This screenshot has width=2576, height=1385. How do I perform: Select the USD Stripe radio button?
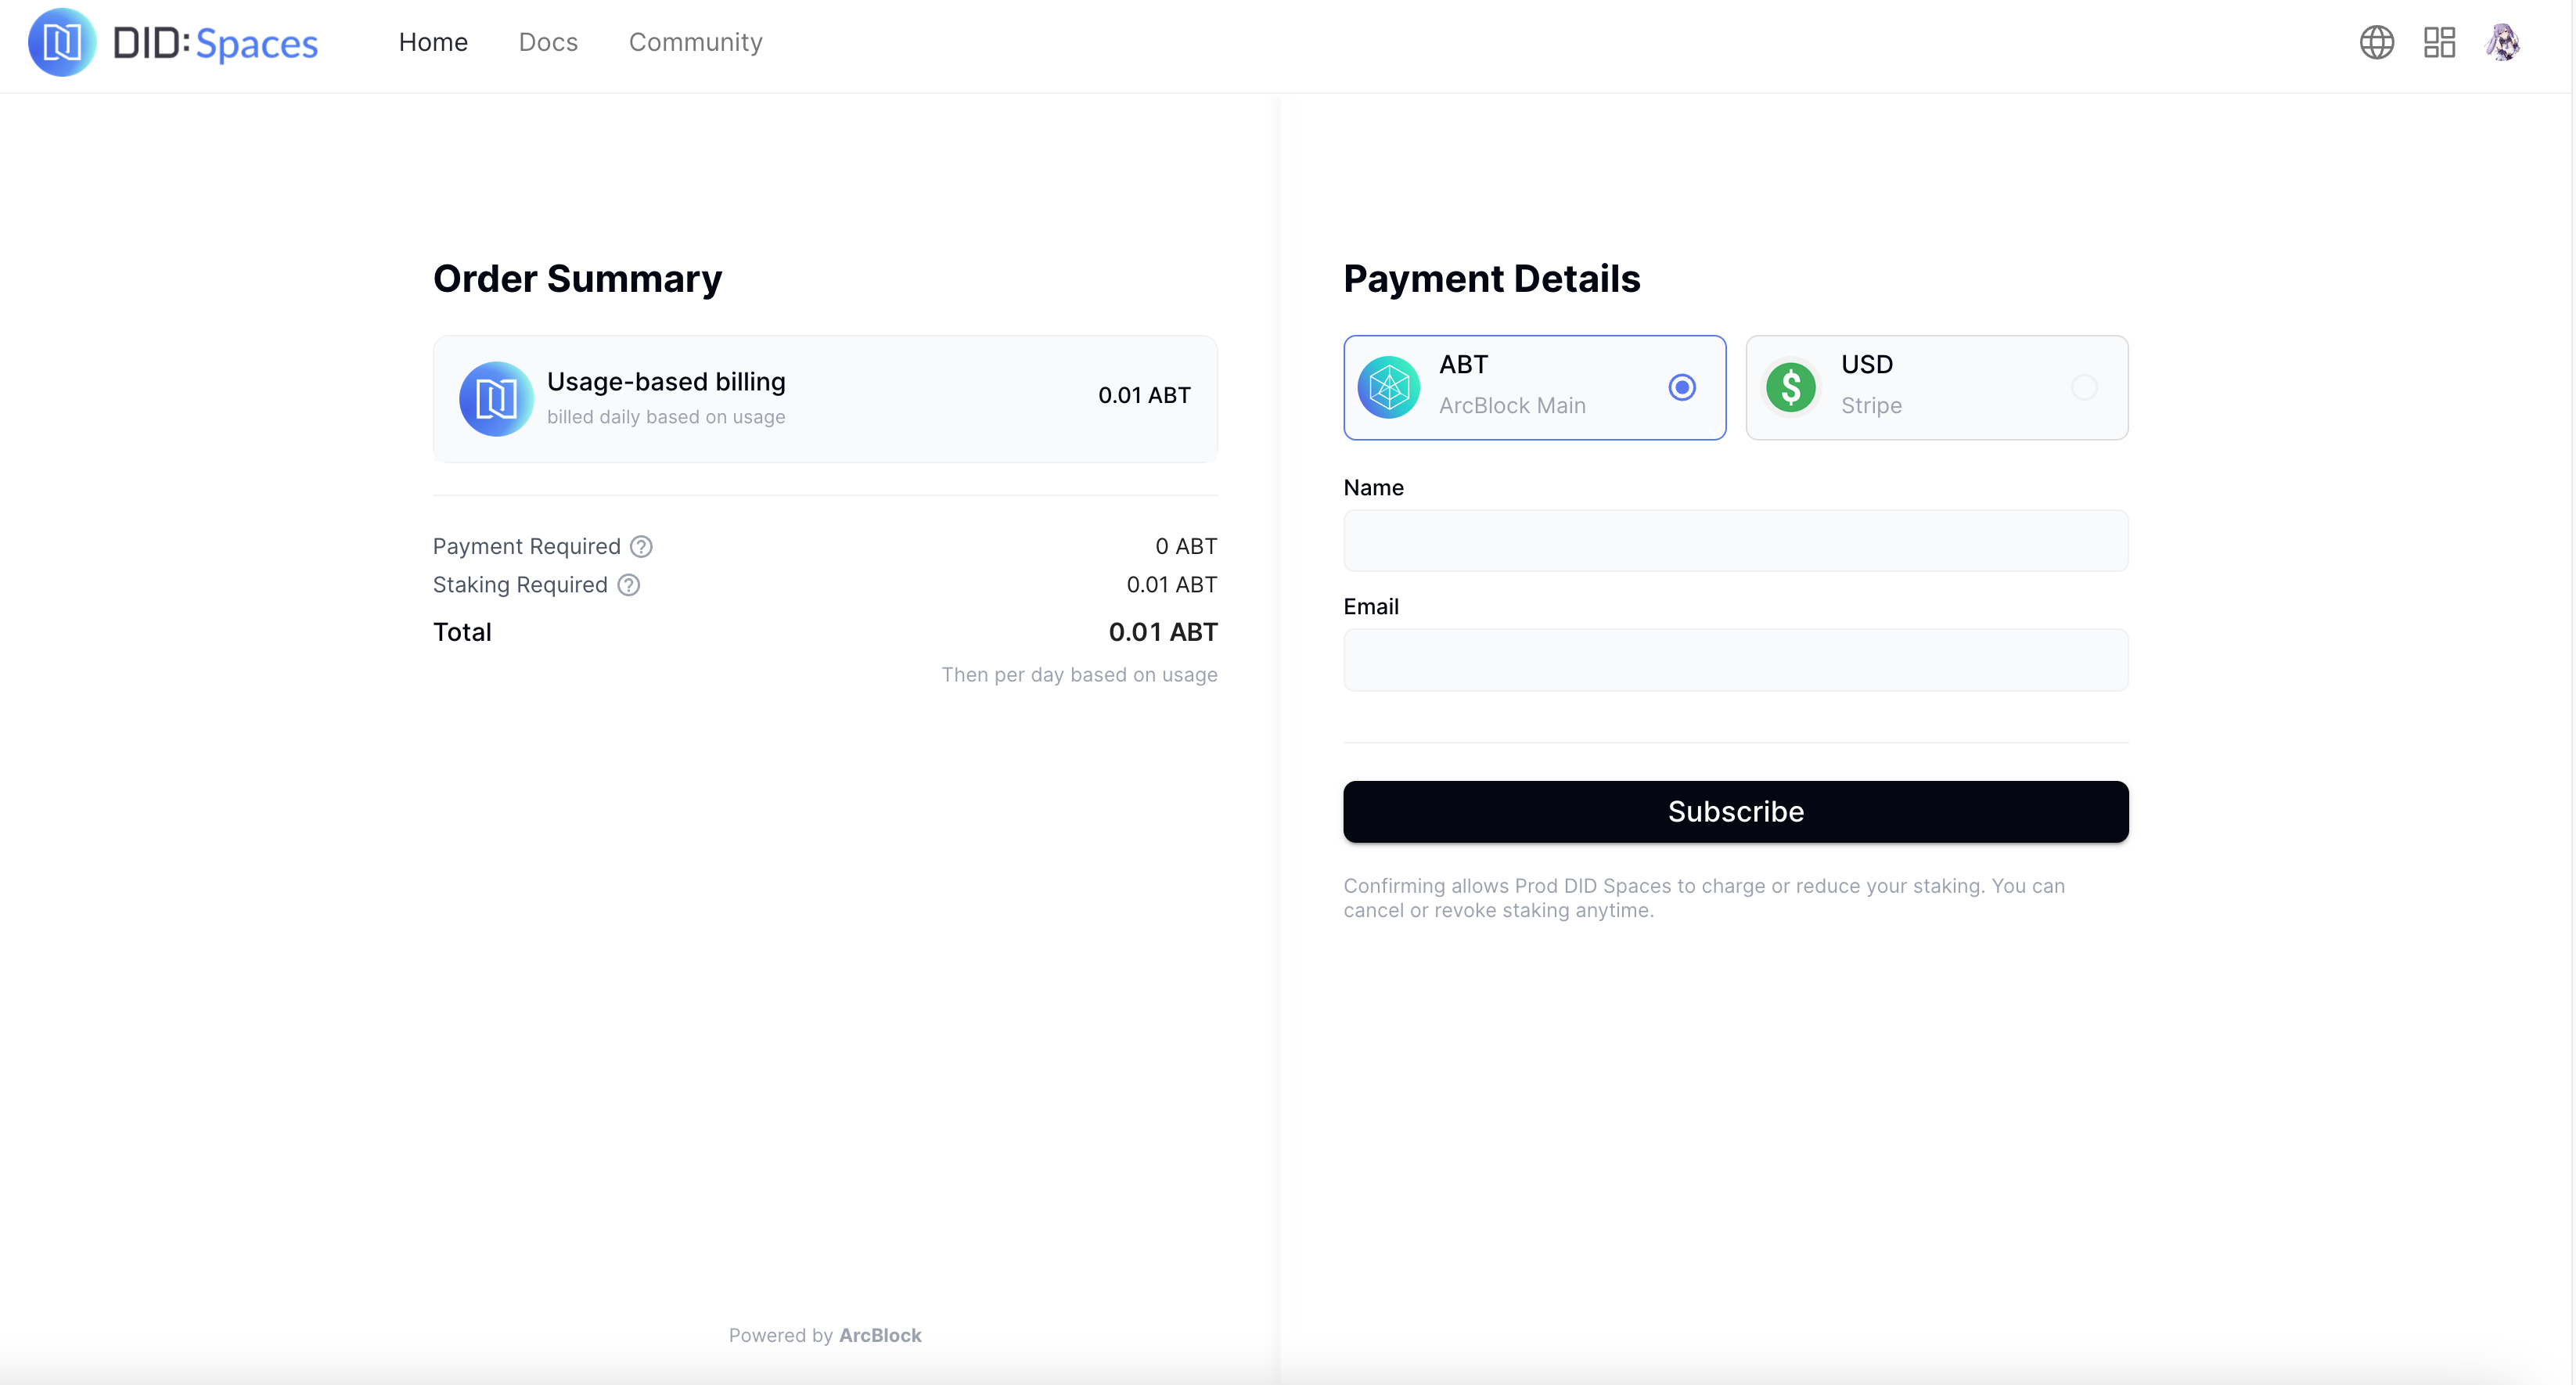[2084, 387]
